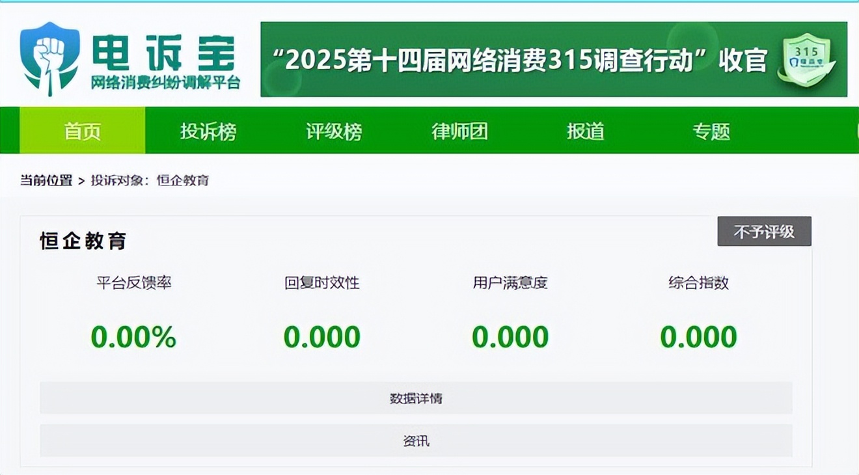Screen dimensions: 859x475
Task: Click the 315 shield badge in banner
Action: 807,60
